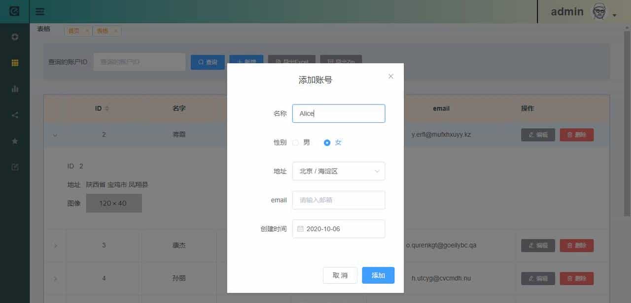Click the 取消 cancel button
This screenshot has height=303, width=631.
pos(340,275)
